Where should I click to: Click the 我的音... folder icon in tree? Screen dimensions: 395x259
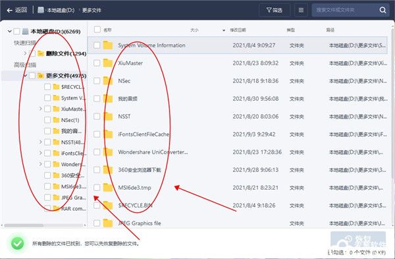pyautogui.click(x=56, y=131)
